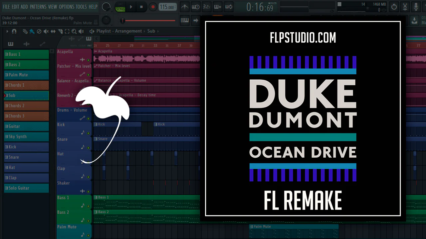Mute the Shaker track
The image size is (426, 239).
tap(89, 192)
